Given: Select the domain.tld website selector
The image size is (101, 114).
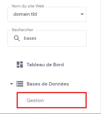Looking at the screenshot, I should point(47,14).
